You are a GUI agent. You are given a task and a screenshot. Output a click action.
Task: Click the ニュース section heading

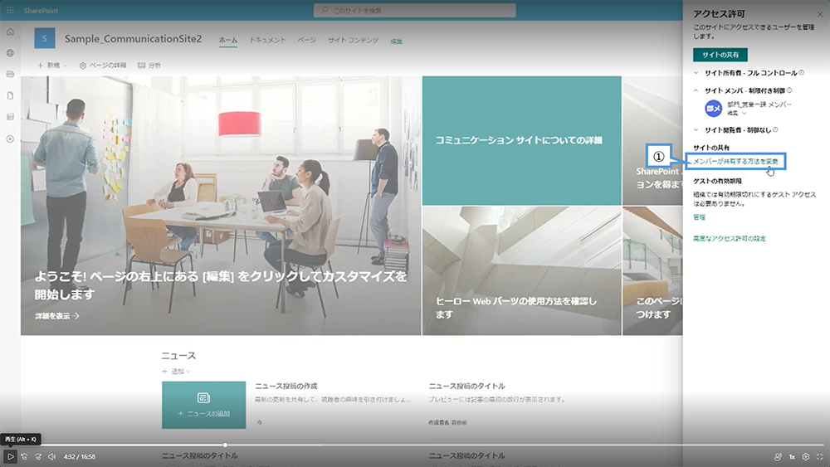(x=178, y=356)
